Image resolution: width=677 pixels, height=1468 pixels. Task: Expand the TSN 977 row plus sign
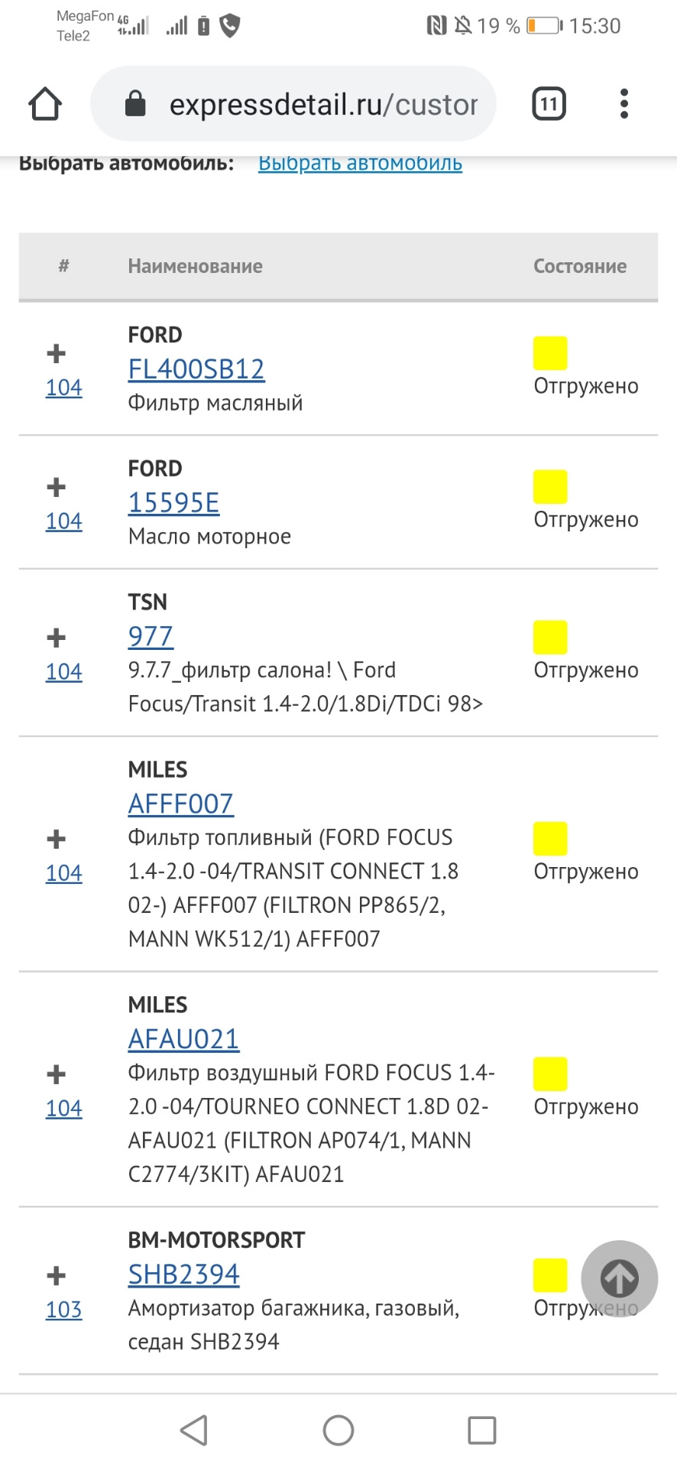click(56, 638)
